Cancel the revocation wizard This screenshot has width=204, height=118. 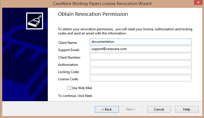(159, 109)
